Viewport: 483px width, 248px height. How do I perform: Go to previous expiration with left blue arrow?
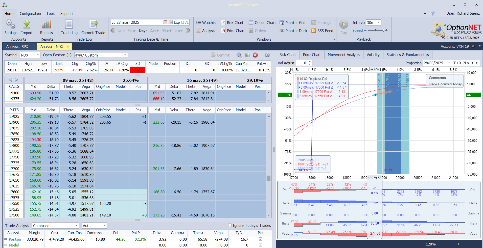10,80
